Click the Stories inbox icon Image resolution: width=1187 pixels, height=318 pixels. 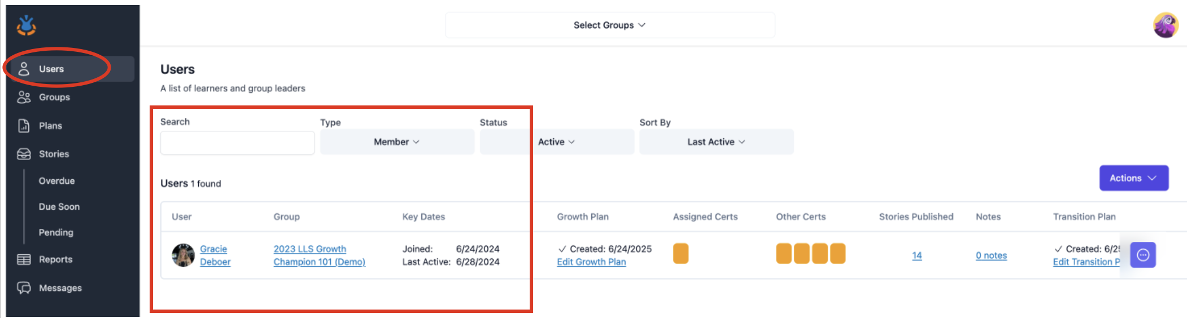(x=24, y=154)
